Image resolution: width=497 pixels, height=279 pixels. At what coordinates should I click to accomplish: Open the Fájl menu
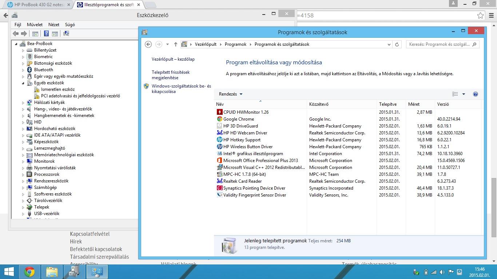point(18,25)
